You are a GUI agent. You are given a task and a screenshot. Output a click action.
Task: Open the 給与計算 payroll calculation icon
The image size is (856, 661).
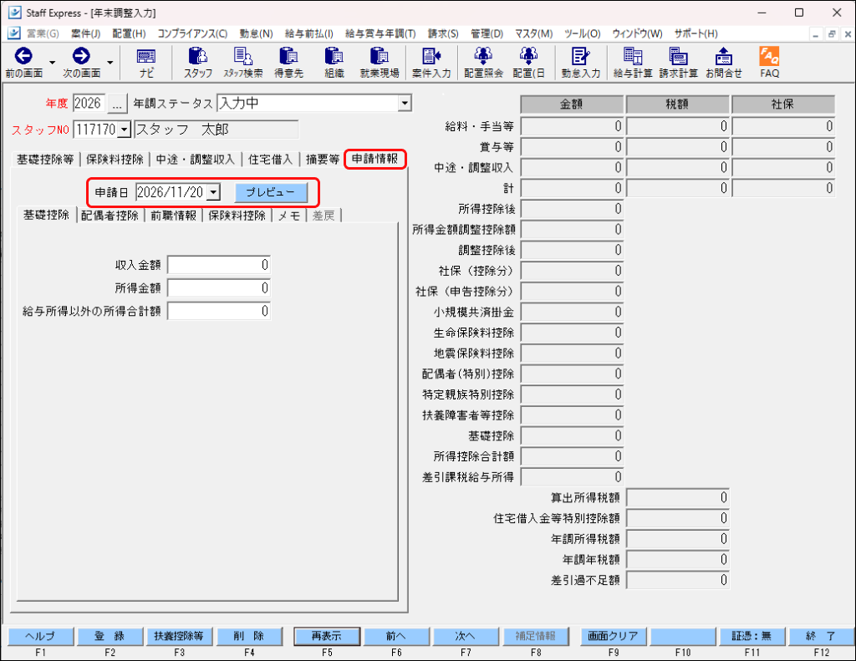point(633,62)
